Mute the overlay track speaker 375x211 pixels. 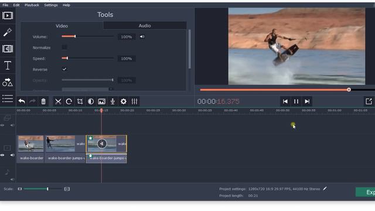tap(12, 125)
